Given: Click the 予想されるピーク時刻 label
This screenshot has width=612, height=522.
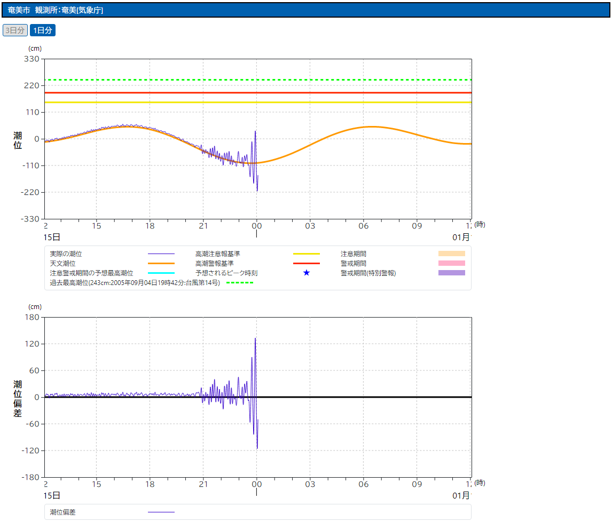Looking at the screenshot, I should 226,273.
